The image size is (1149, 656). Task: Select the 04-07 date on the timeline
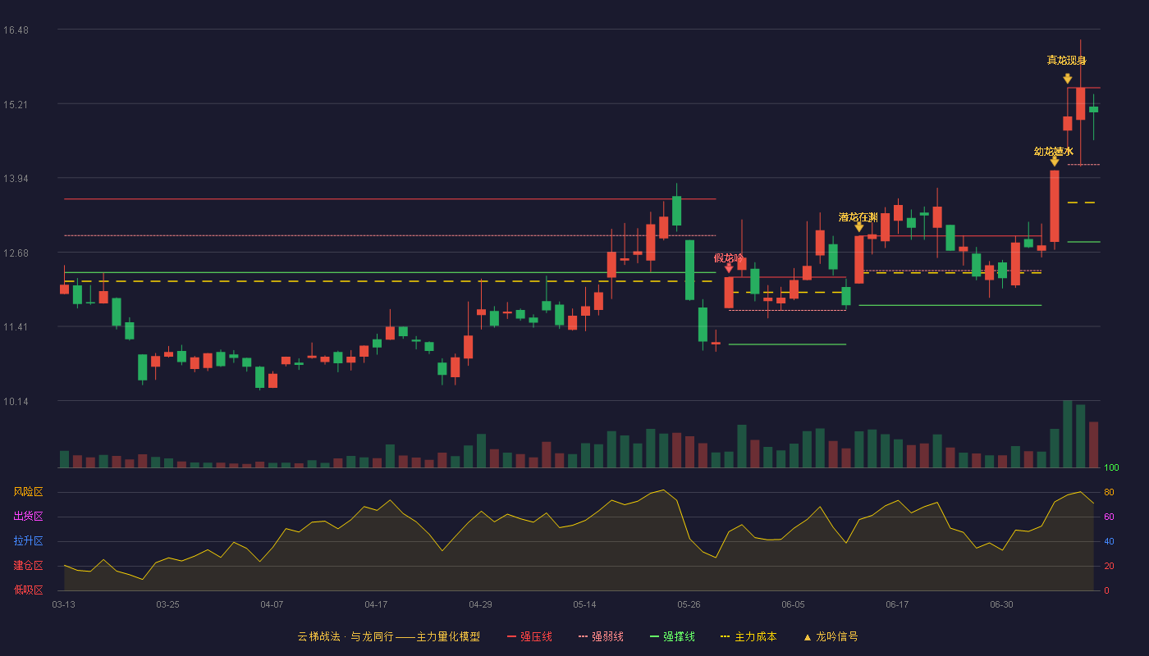[272, 604]
